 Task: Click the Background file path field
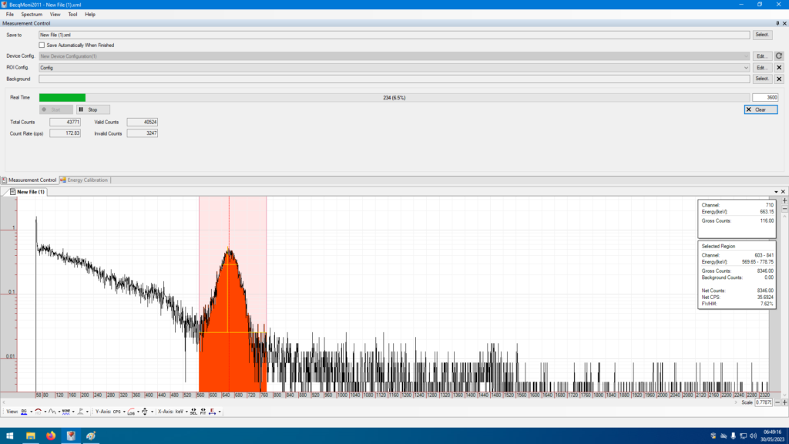394,79
